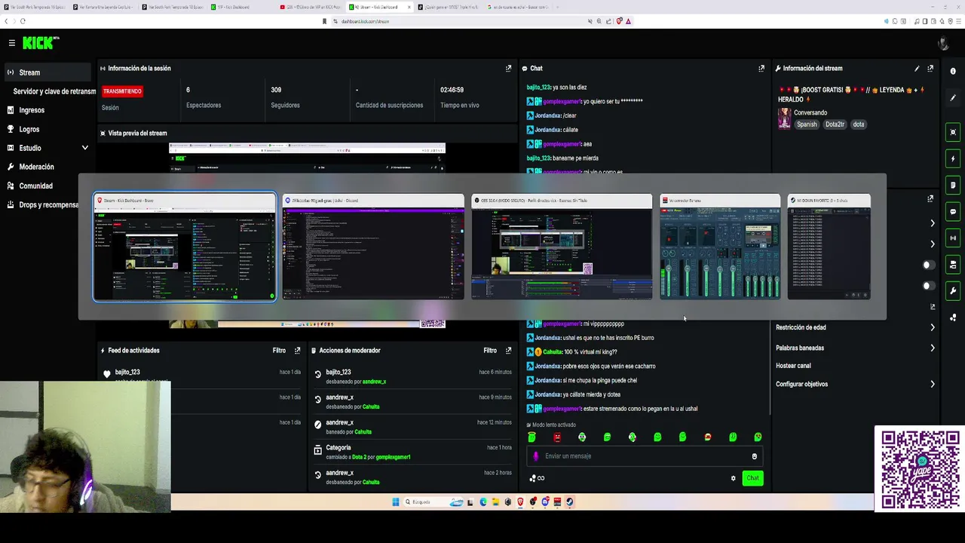Click the lightning bolt icon in the right rail

[953, 158]
